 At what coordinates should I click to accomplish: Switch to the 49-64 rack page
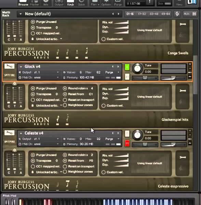pos(165,14)
